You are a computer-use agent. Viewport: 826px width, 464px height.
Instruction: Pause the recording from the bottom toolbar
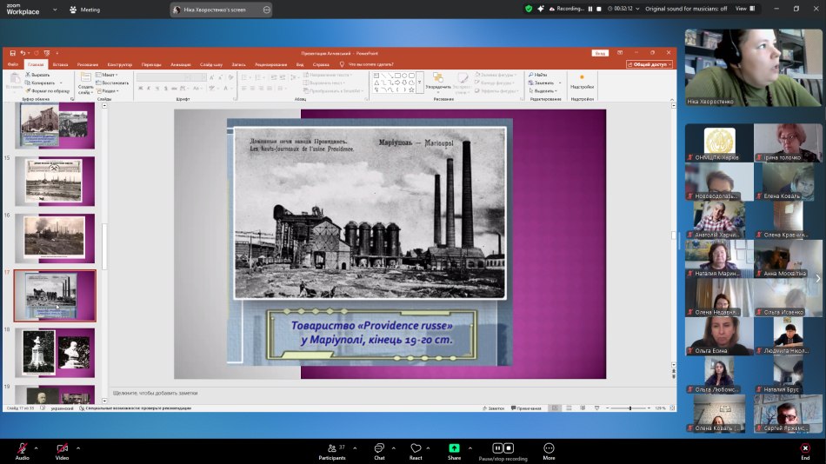pyautogui.click(x=498, y=448)
